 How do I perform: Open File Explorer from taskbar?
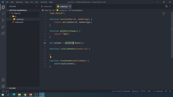click(x=19, y=95)
